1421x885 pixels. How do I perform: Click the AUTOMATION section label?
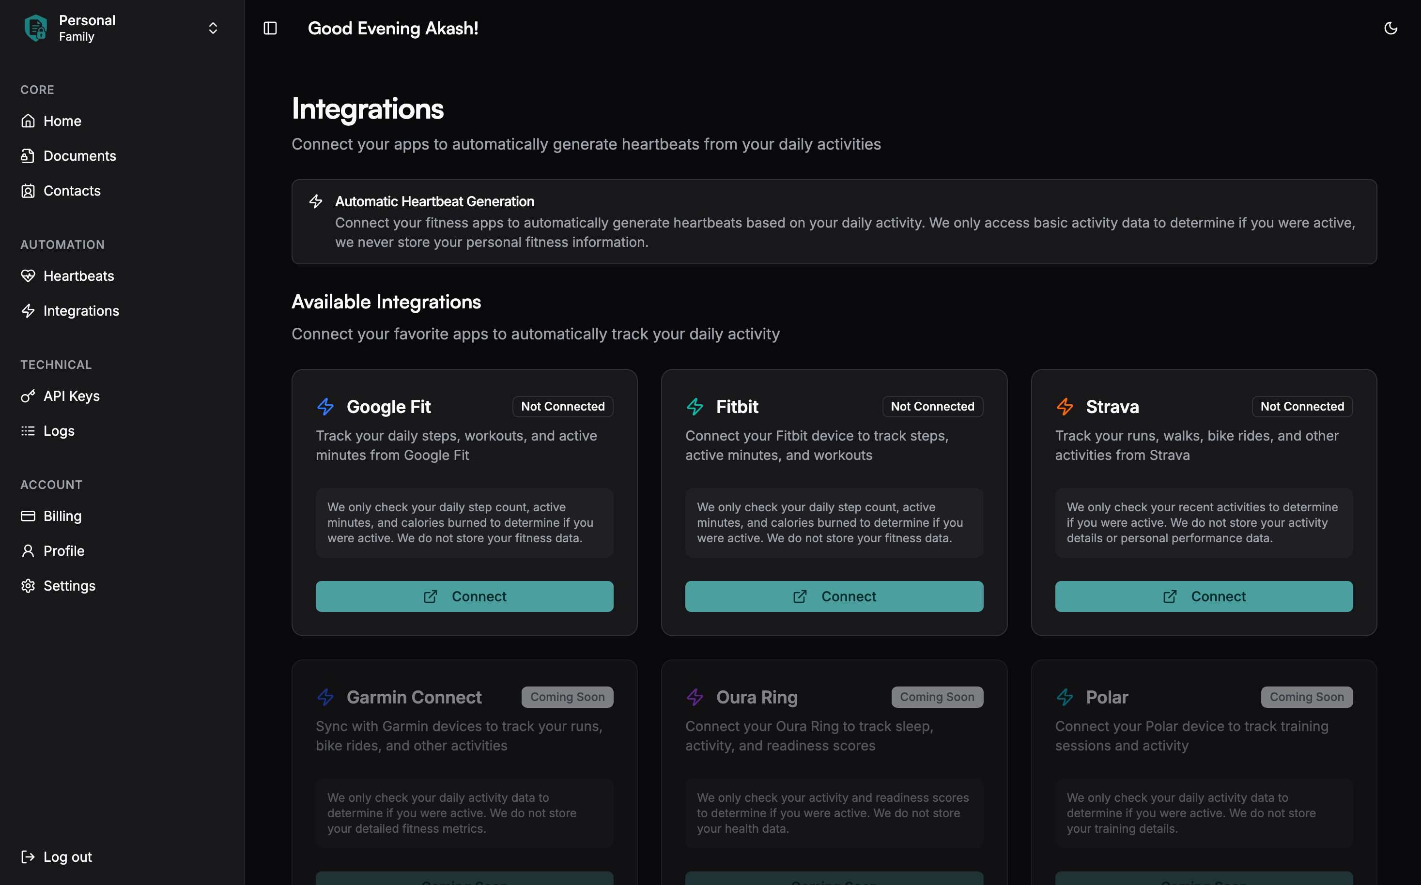[62, 244]
